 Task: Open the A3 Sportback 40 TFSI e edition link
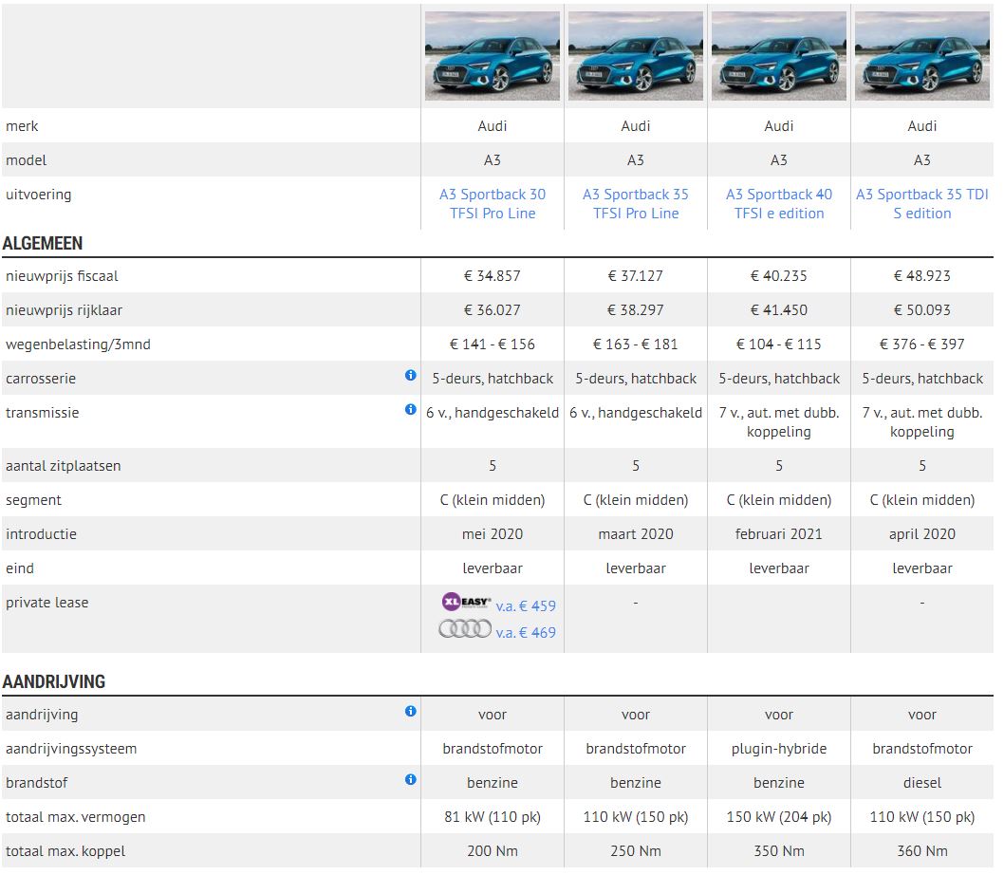[x=779, y=204]
